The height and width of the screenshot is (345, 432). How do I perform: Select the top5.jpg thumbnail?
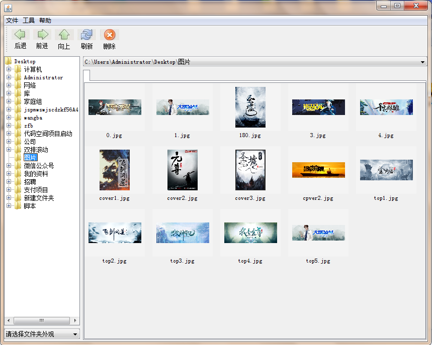pos(318,233)
